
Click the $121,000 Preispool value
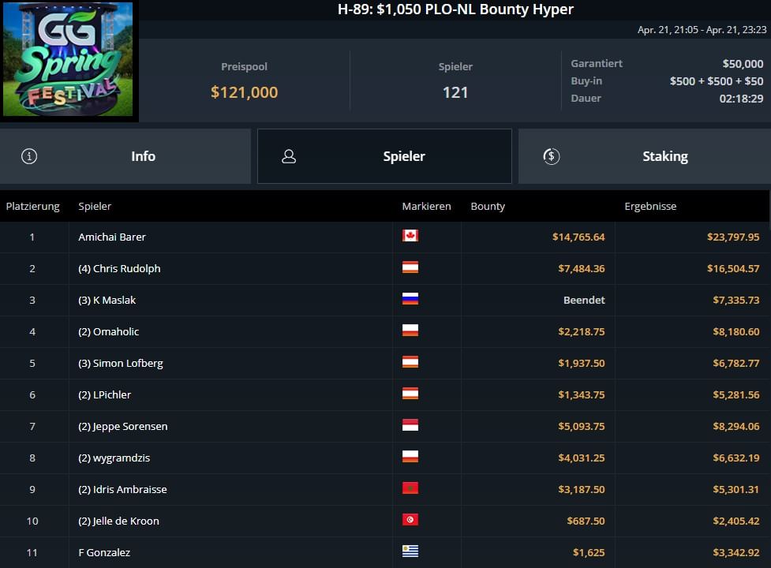pos(244,92)
